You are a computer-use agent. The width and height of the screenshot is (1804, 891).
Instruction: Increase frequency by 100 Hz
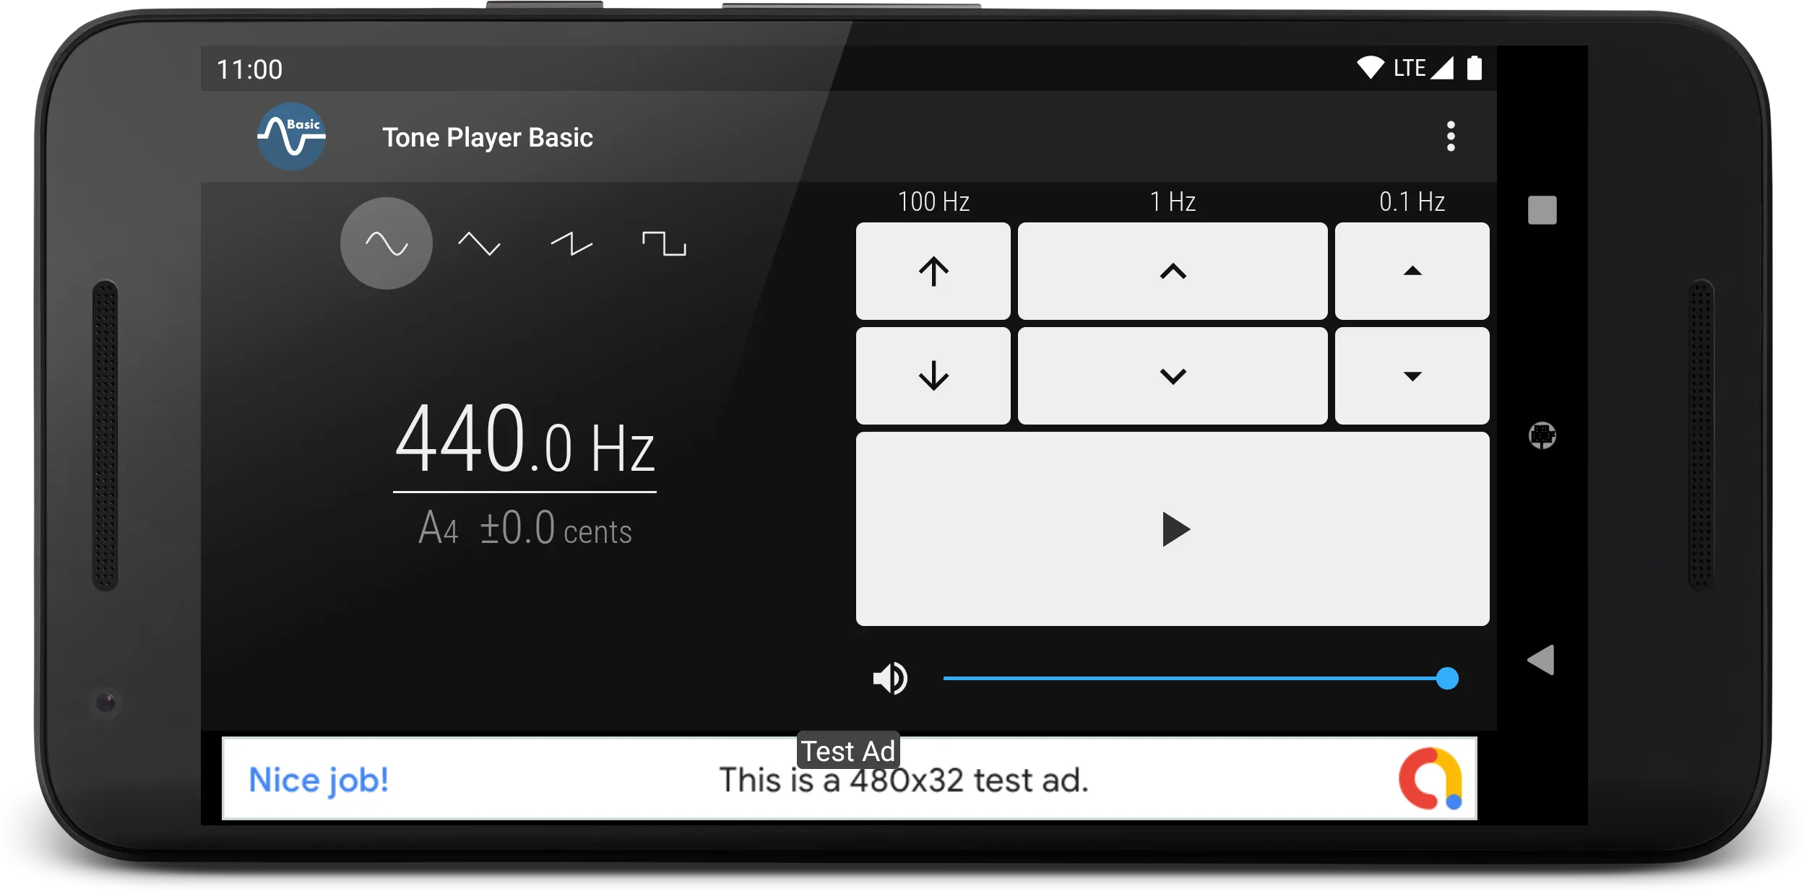933,271
